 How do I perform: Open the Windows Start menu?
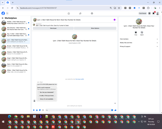click(3, 122)
